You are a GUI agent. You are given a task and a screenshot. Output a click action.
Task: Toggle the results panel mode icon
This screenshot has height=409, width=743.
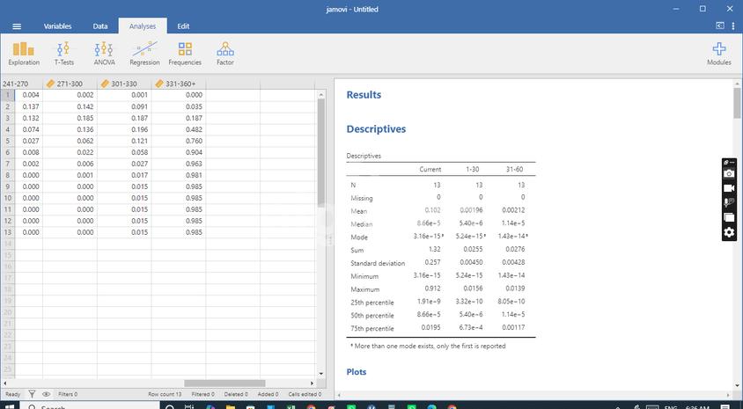click(720, 26)
